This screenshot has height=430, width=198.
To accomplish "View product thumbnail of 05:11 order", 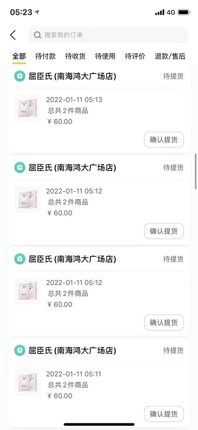I will point(27,382).
